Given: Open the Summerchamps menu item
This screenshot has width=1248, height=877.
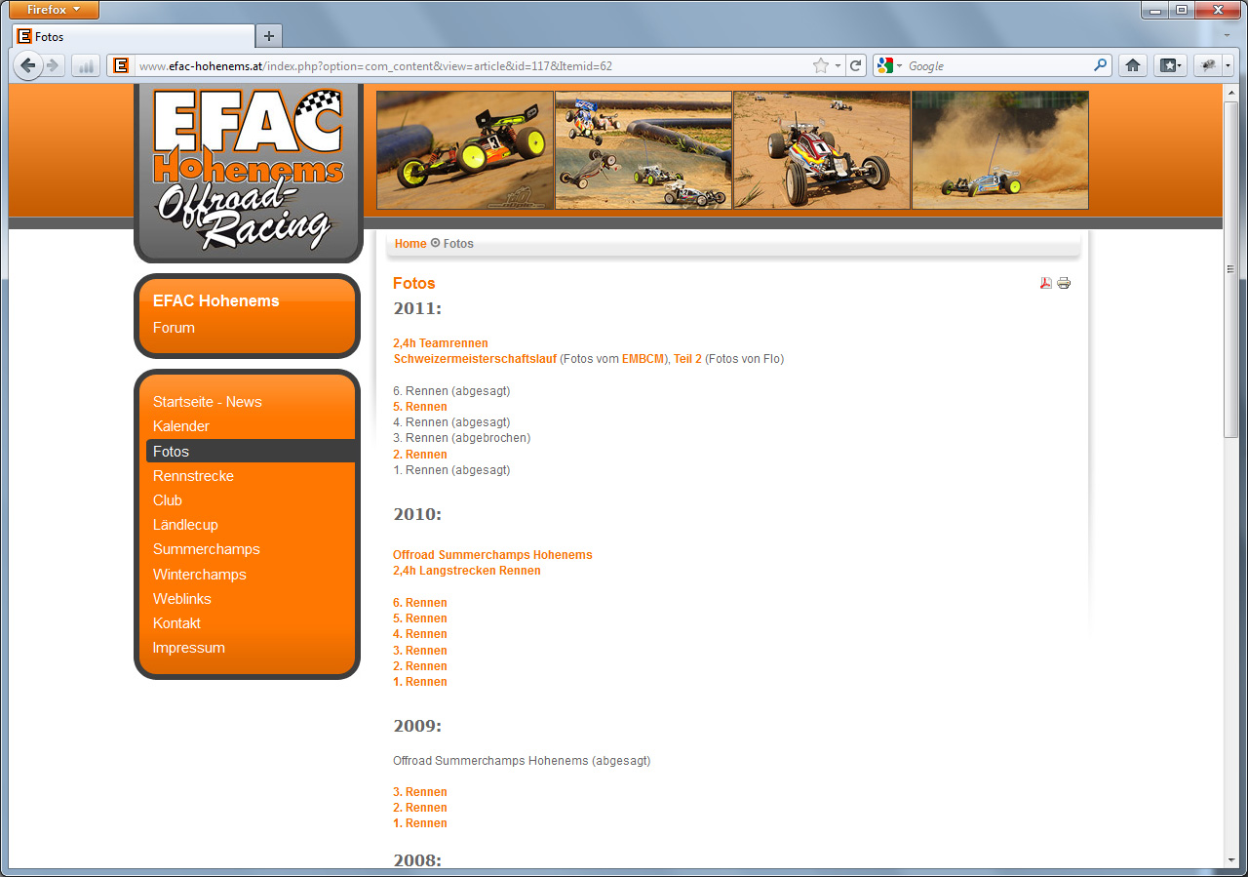Looking at the screenshot, I should pyautogui.click(x=207, y=549).
